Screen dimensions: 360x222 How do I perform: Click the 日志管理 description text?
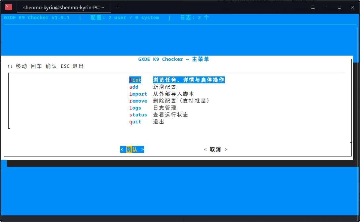click(164, 108)
